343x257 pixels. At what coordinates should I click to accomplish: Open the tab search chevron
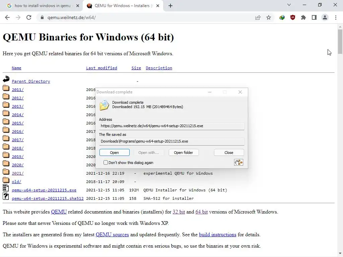pos(289,5)
